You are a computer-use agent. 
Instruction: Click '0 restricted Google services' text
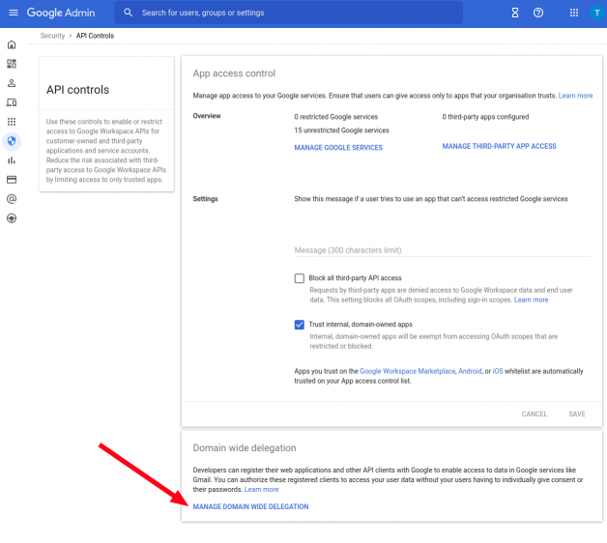(335, 117)
